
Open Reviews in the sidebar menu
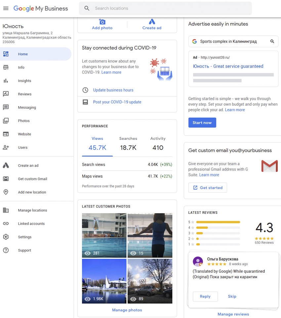tap(36, 94)
